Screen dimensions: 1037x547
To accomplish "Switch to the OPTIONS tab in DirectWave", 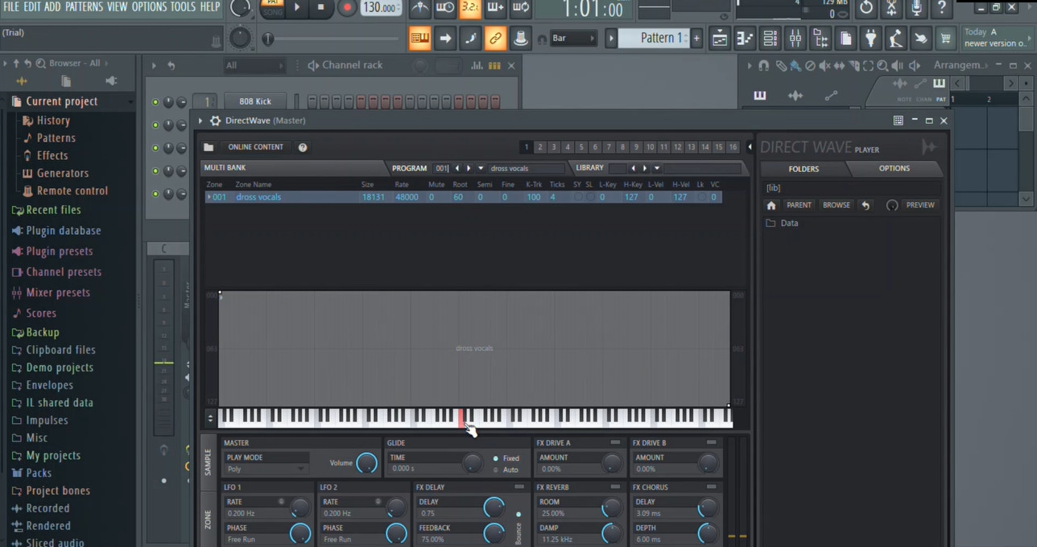I will [894, 168].
